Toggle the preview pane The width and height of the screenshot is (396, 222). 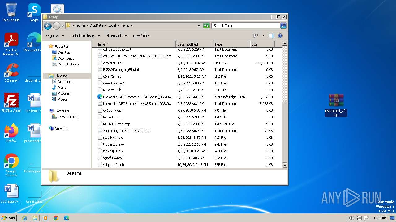pos(271,36)
